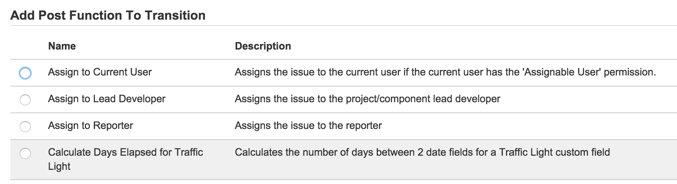Click the description starting 'Assigns the issue to the current user'

(445, 72)
